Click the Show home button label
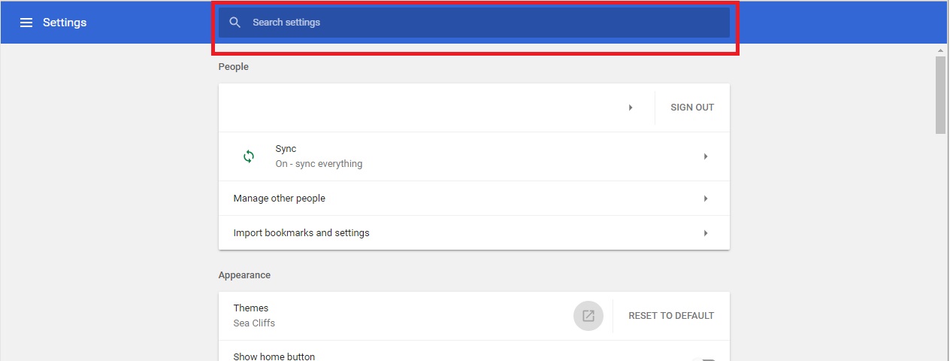Screen dimensions: 950x361 coord(274,356)
